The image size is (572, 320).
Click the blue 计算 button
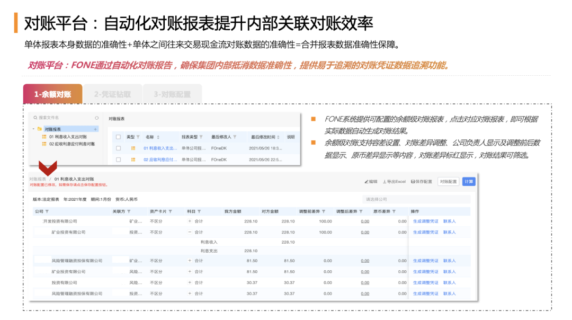470,181
